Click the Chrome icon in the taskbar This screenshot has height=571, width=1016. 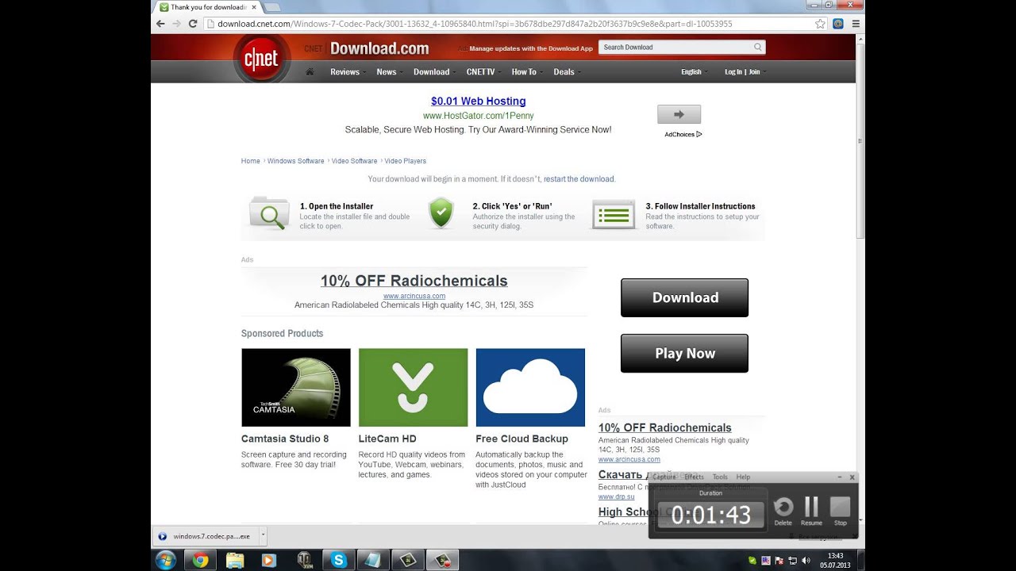tap(201, 560)
